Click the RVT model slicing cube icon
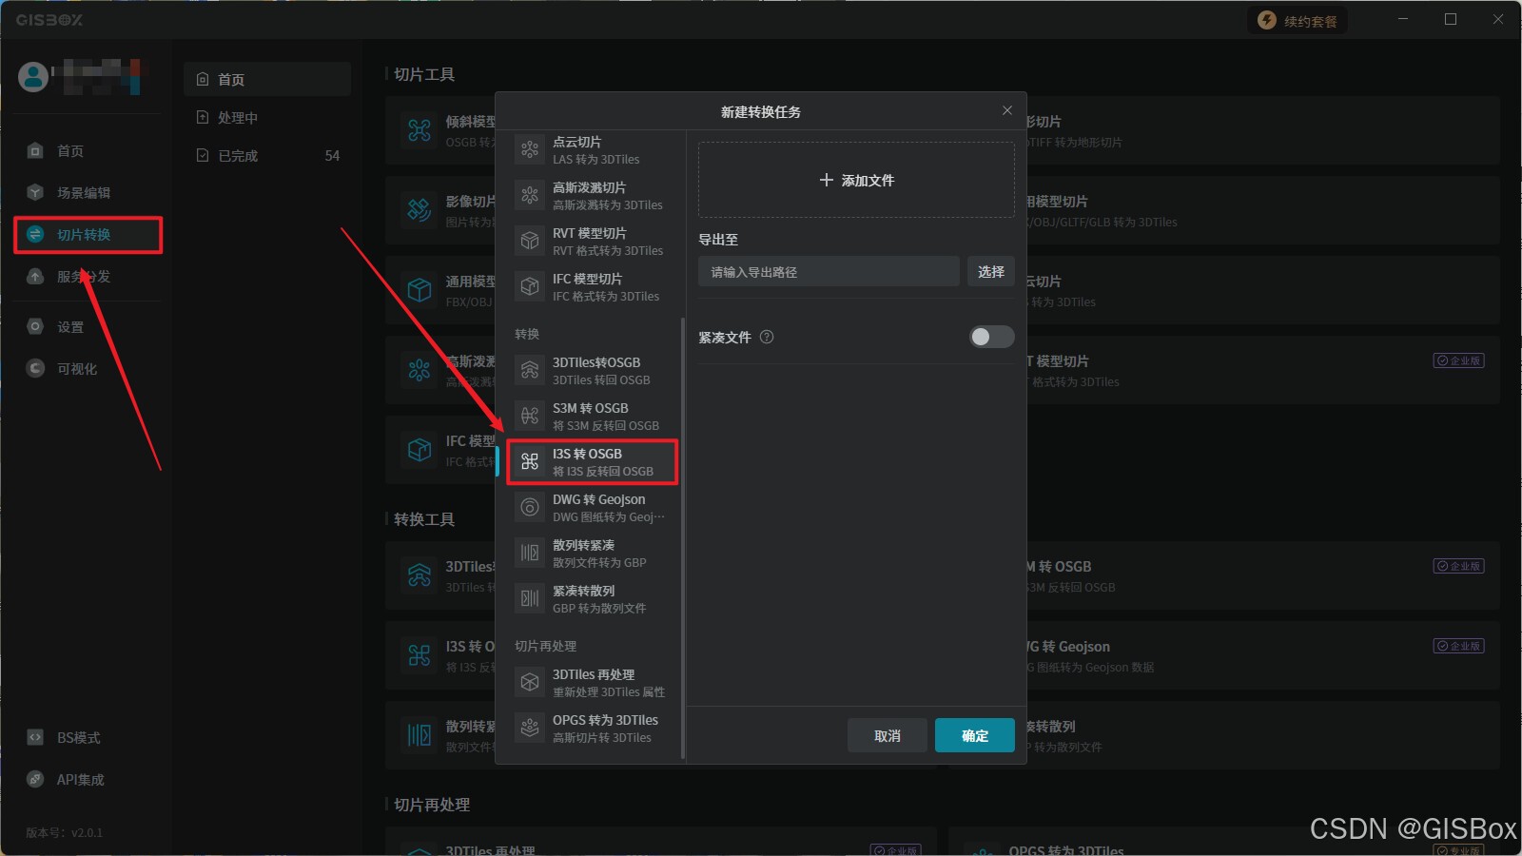1522x856 pixels. point(530,241)
